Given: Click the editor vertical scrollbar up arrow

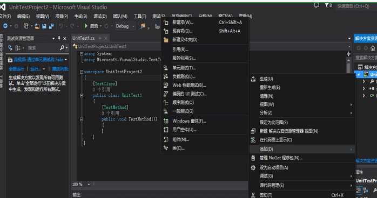Looking at the screenshot, I should click(348, 60).
